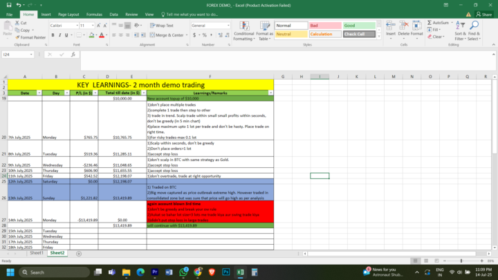
Task: Add a new sheet with plus icon
Action: pyautogui.click(x=79, y=253)
